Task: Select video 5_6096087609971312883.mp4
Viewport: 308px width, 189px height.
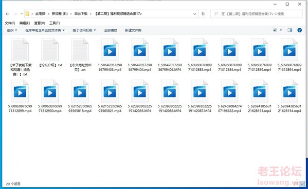Action: click(200, 55)
